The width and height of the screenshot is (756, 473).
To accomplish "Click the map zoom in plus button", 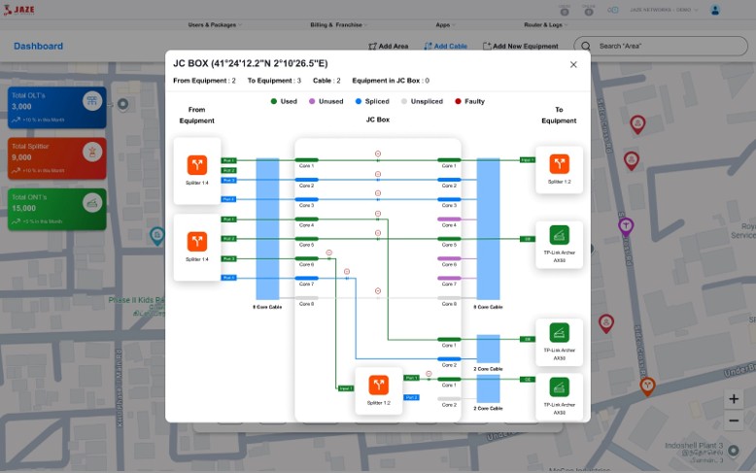I will pyautogui.click(x=734, y=399).
